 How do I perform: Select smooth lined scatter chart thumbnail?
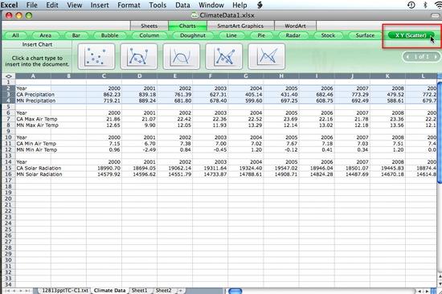[x=182, y=56]
